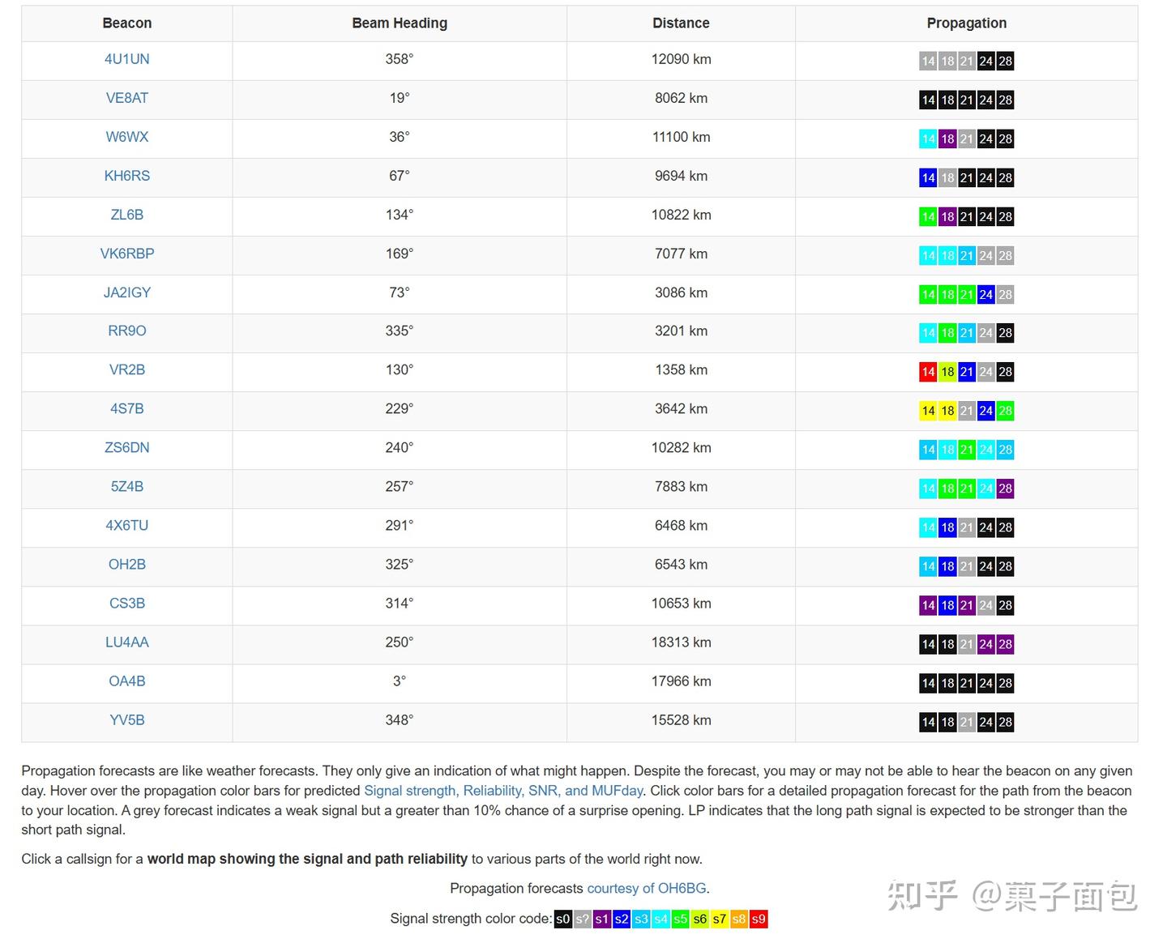Click the Beam Heading column header

tap(400, 23)
